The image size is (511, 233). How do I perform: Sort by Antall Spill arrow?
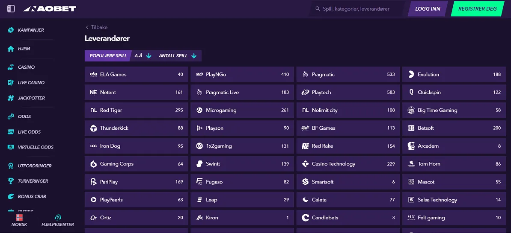click(194, 56)
